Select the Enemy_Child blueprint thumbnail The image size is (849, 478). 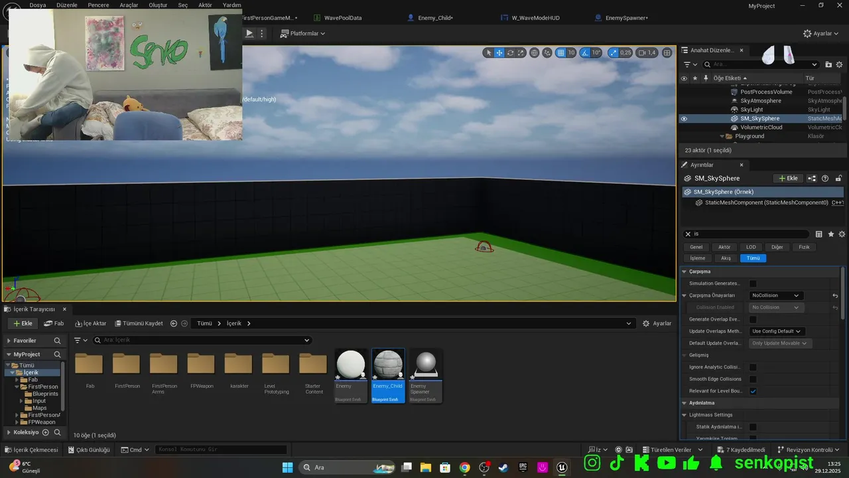pos(388,376)
